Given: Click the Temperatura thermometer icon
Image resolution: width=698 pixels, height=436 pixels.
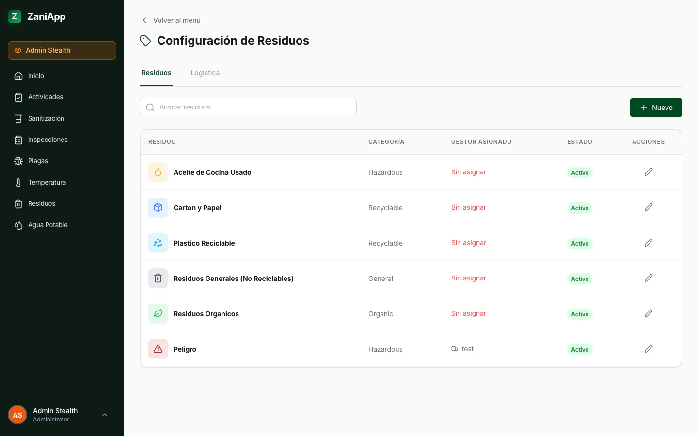Looking at the screenshot, I should pyautogui.click(x=18, y=182).
